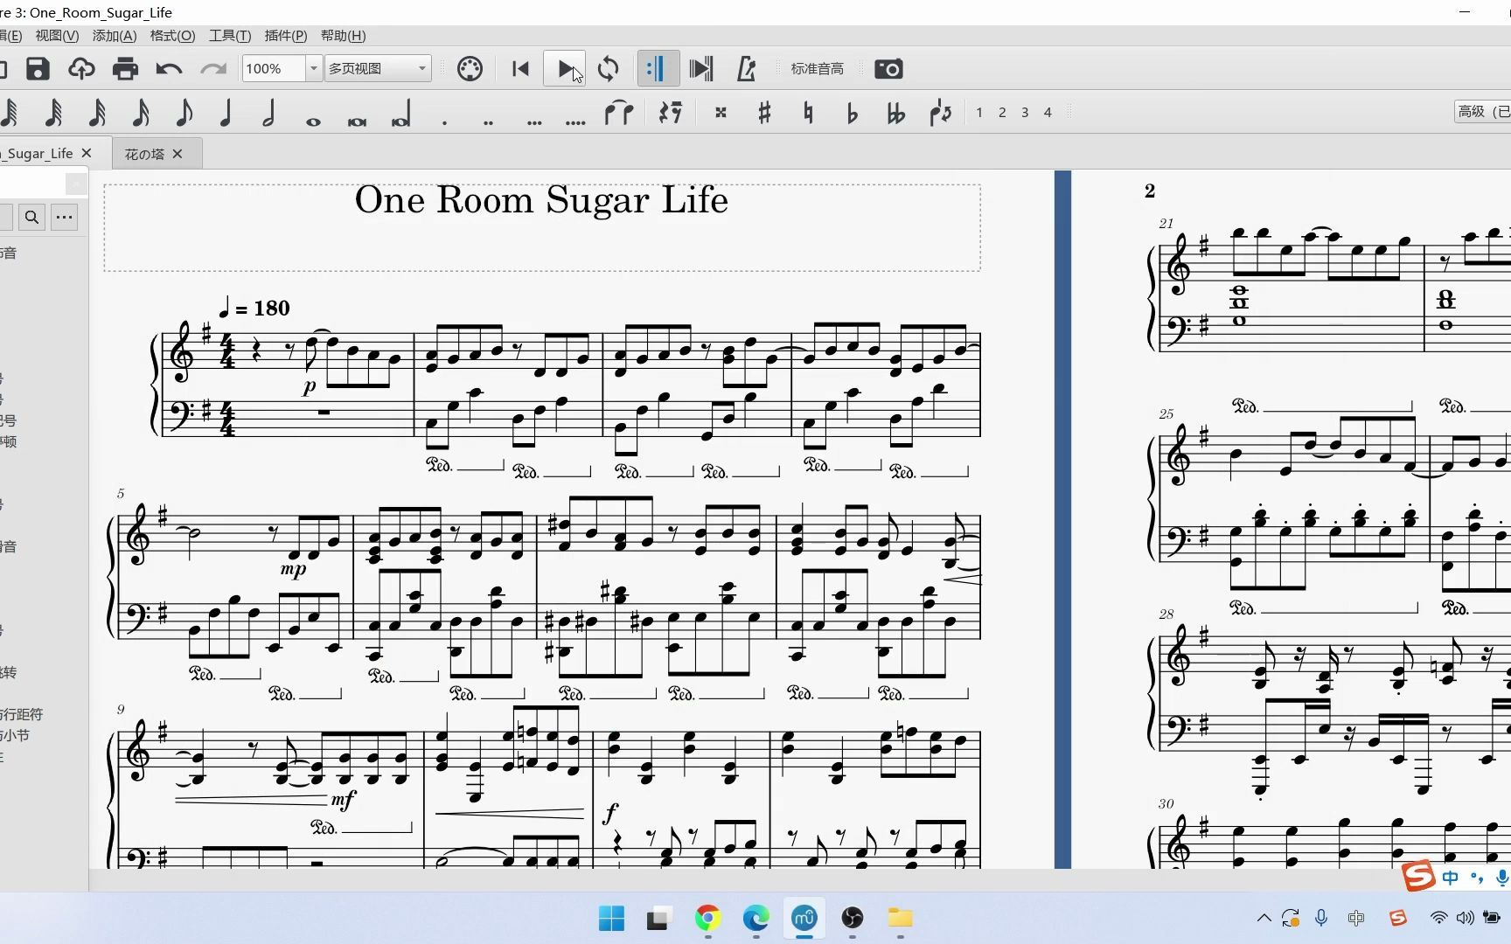Toggle play repeats button
1511x944 pixels.
coord(658,69)
